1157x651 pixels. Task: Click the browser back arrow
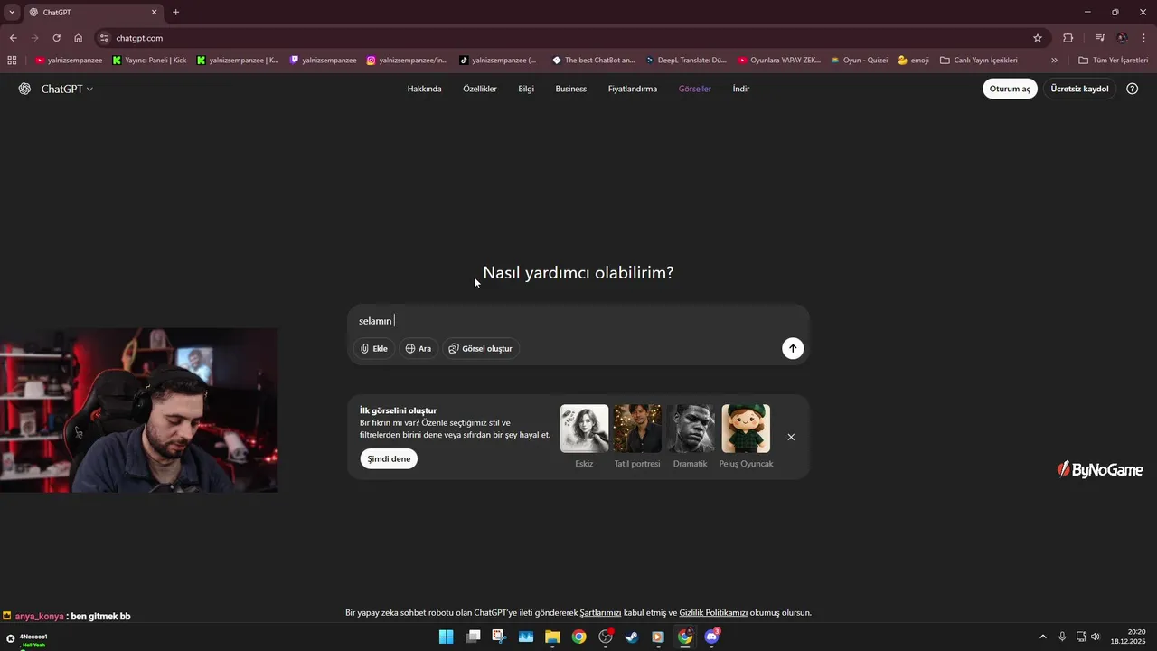click(x=13, y=38)
